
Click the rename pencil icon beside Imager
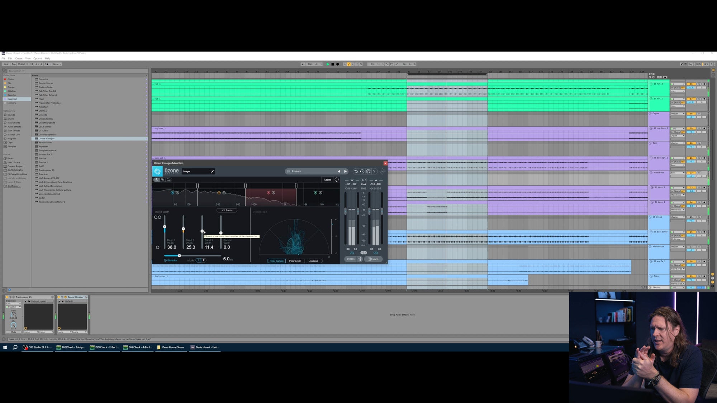[x=212, y=171]
